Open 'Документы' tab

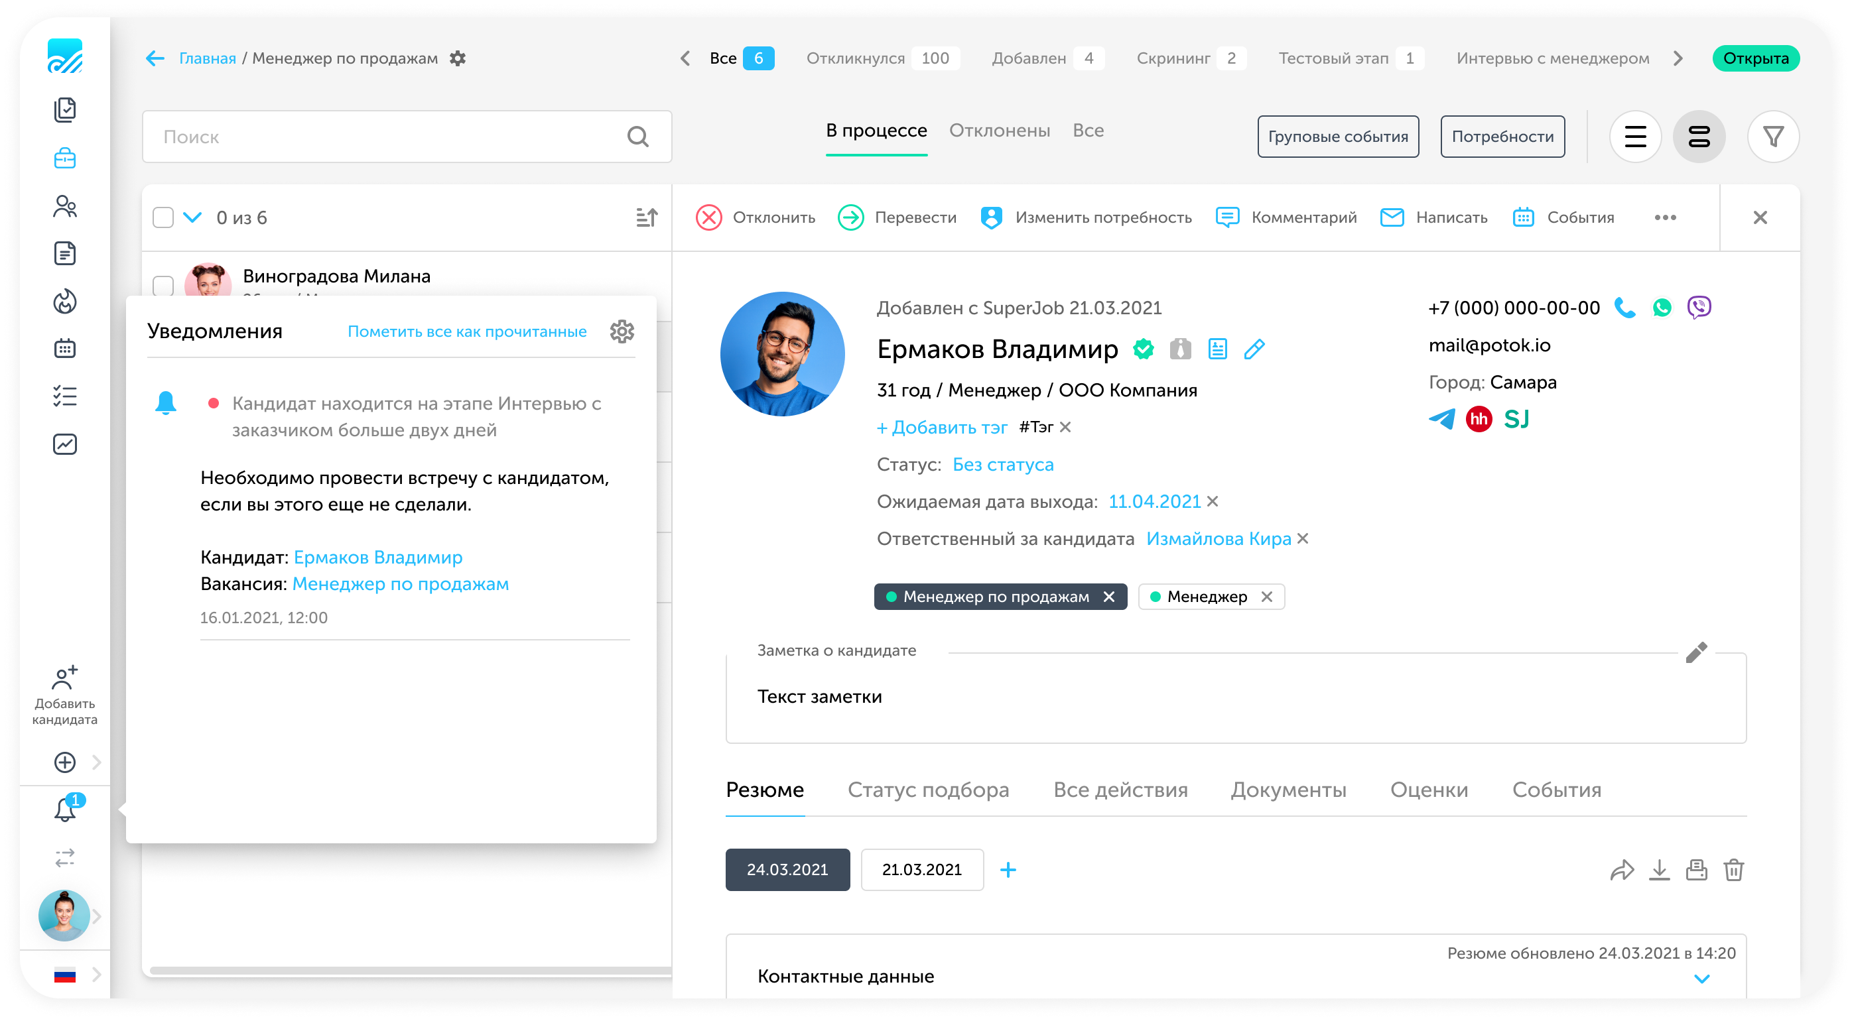(x=1288, y=790)
